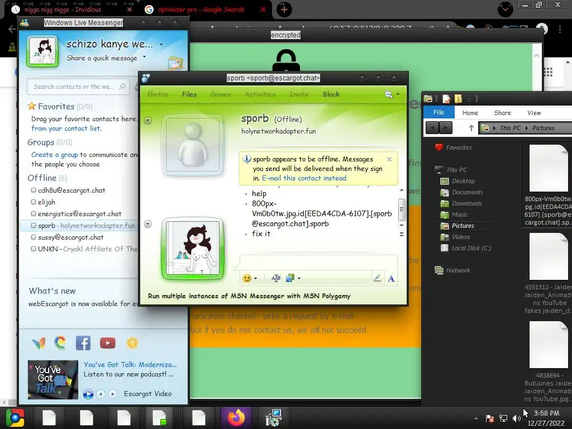
Task: Open the File tab in Explorer
Action: [438, 112]
